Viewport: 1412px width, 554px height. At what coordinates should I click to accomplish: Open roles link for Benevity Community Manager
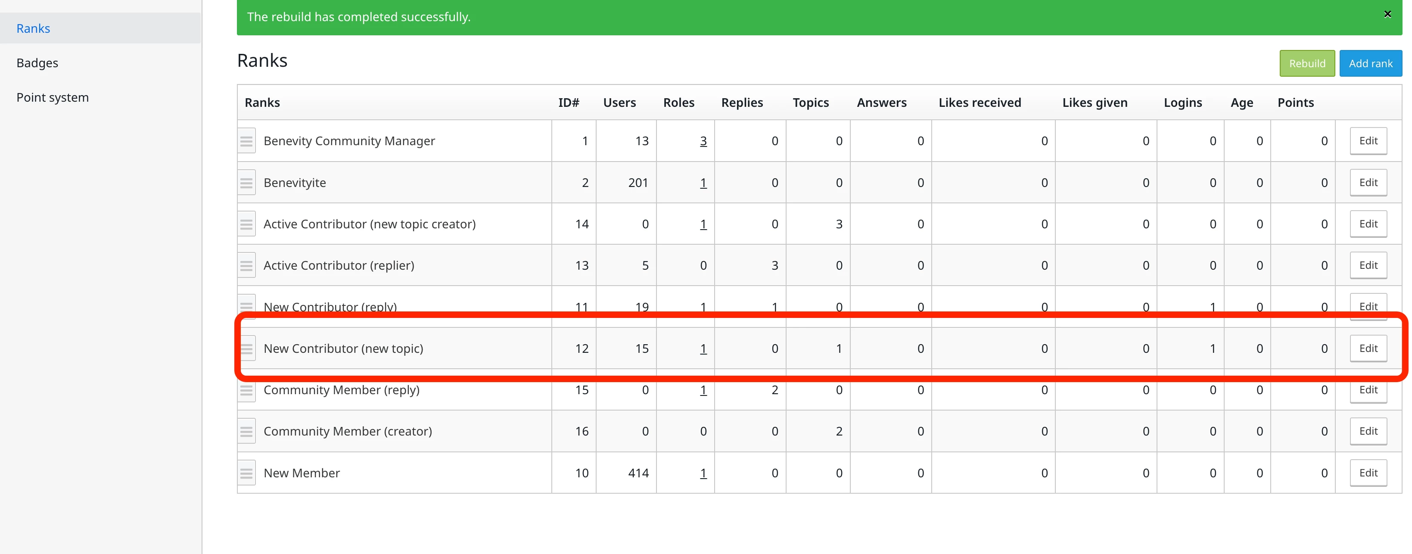(x=703, y=141)
